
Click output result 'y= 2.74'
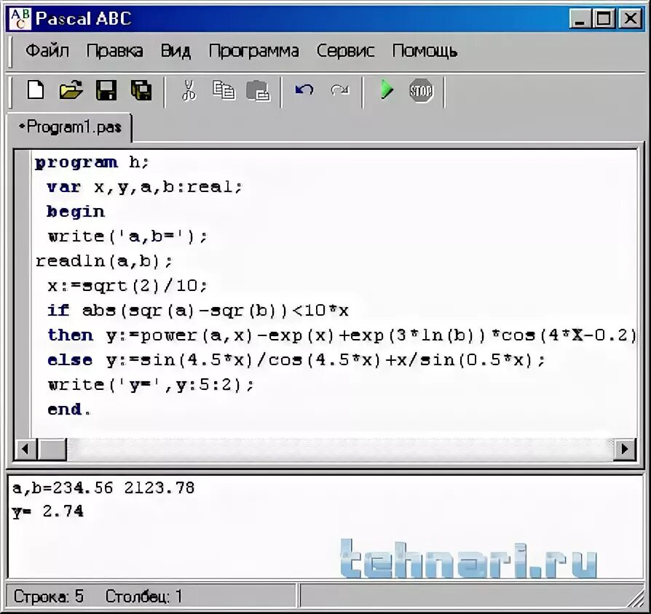pyautogui.click(x=48, y=511)
